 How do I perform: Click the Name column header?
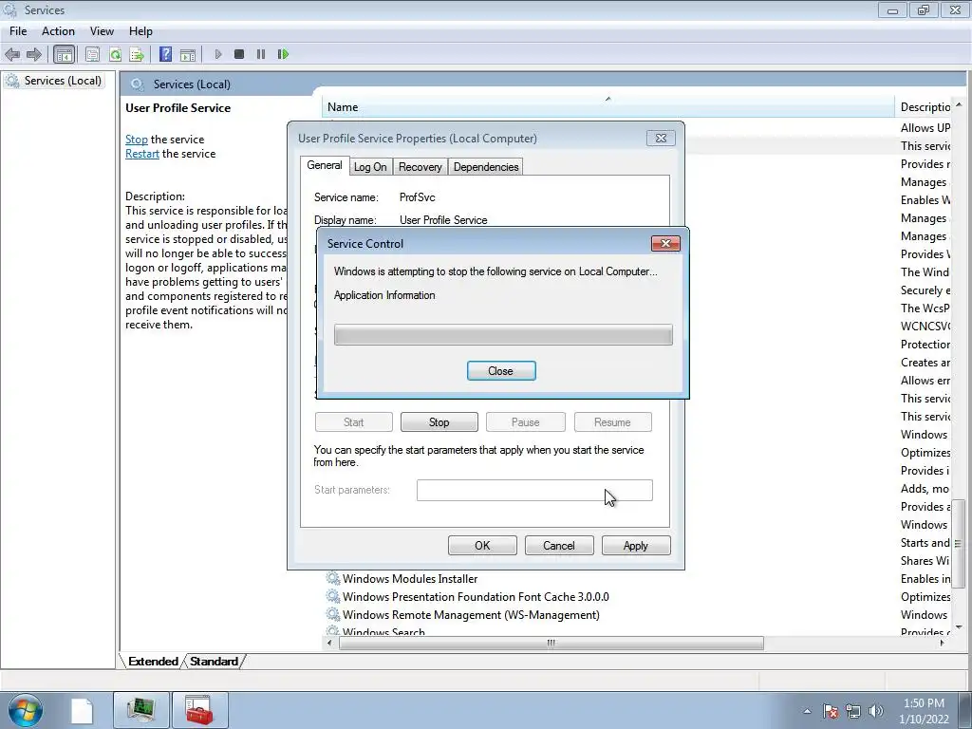point(608,106)
